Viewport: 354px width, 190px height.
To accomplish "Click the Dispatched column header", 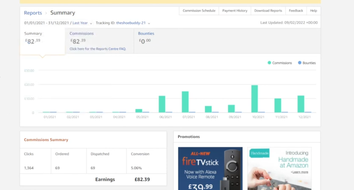I will point(100,154).
